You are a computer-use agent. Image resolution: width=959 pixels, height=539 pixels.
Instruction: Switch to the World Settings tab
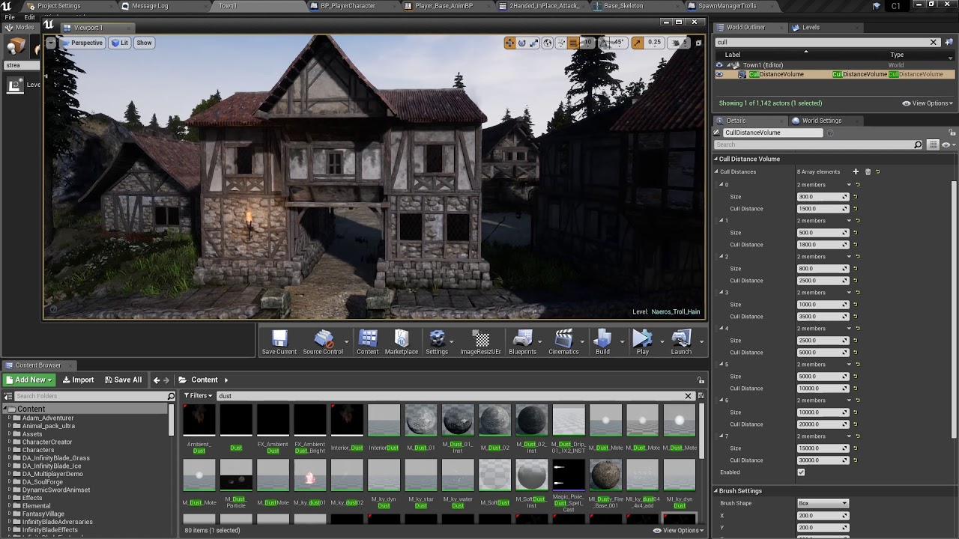[x=821, y=121]
